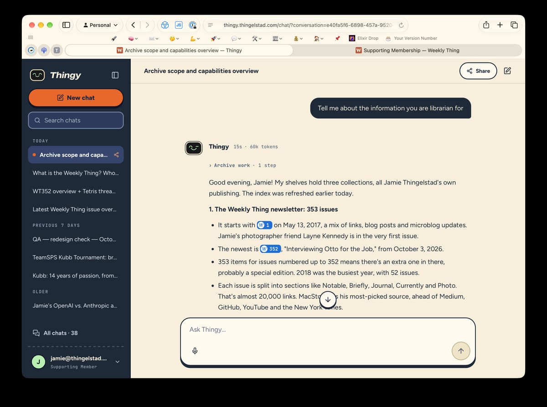Click the Search chats field
This screenshot has height=407, width=547.
pos(76,120)
